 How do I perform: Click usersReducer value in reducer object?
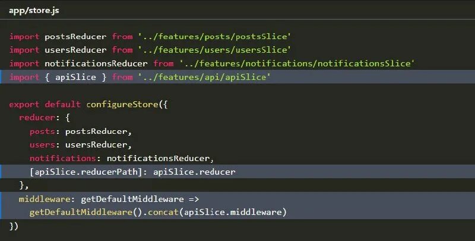[x=96, y=144]
